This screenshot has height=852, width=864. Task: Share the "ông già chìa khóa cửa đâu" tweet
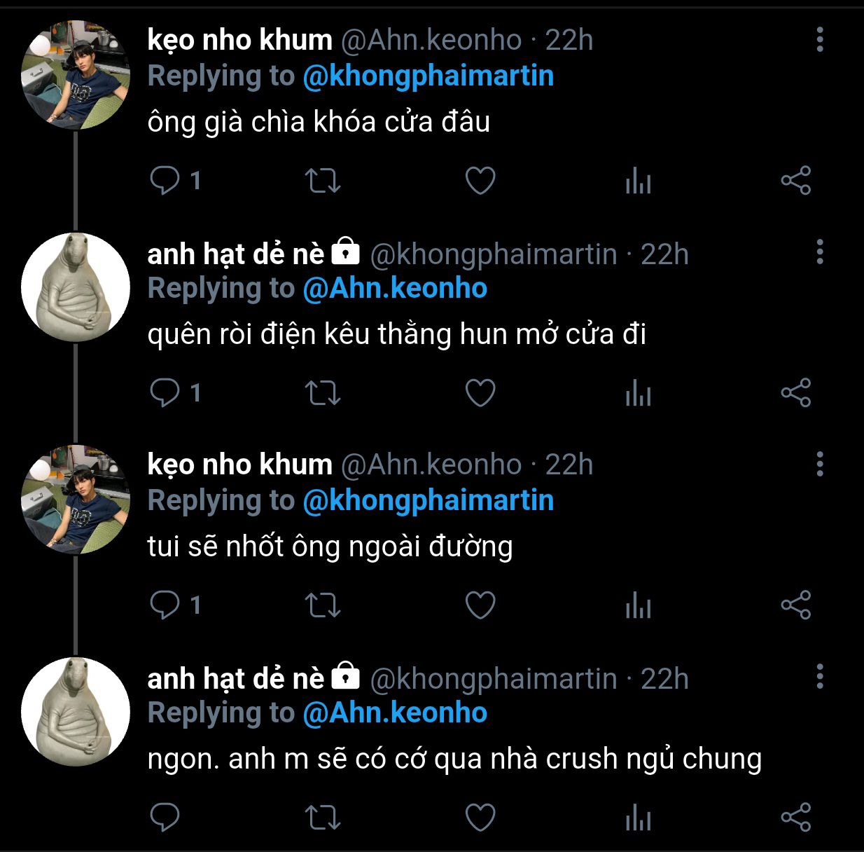pos(795,181)
